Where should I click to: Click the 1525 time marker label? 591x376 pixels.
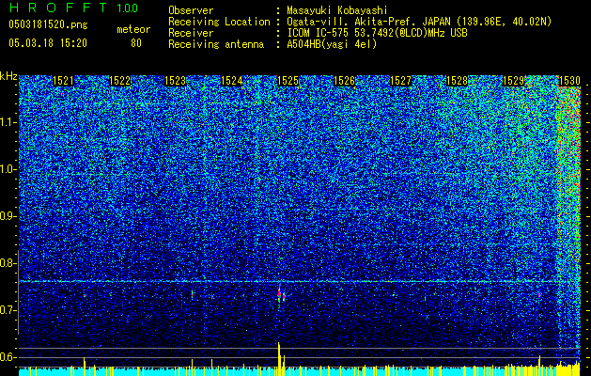coord(288,81)
